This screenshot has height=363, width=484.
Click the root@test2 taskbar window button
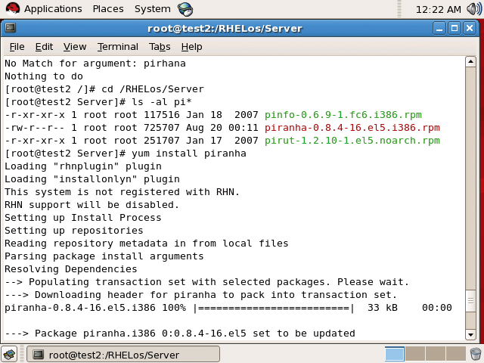click(123, 354)
